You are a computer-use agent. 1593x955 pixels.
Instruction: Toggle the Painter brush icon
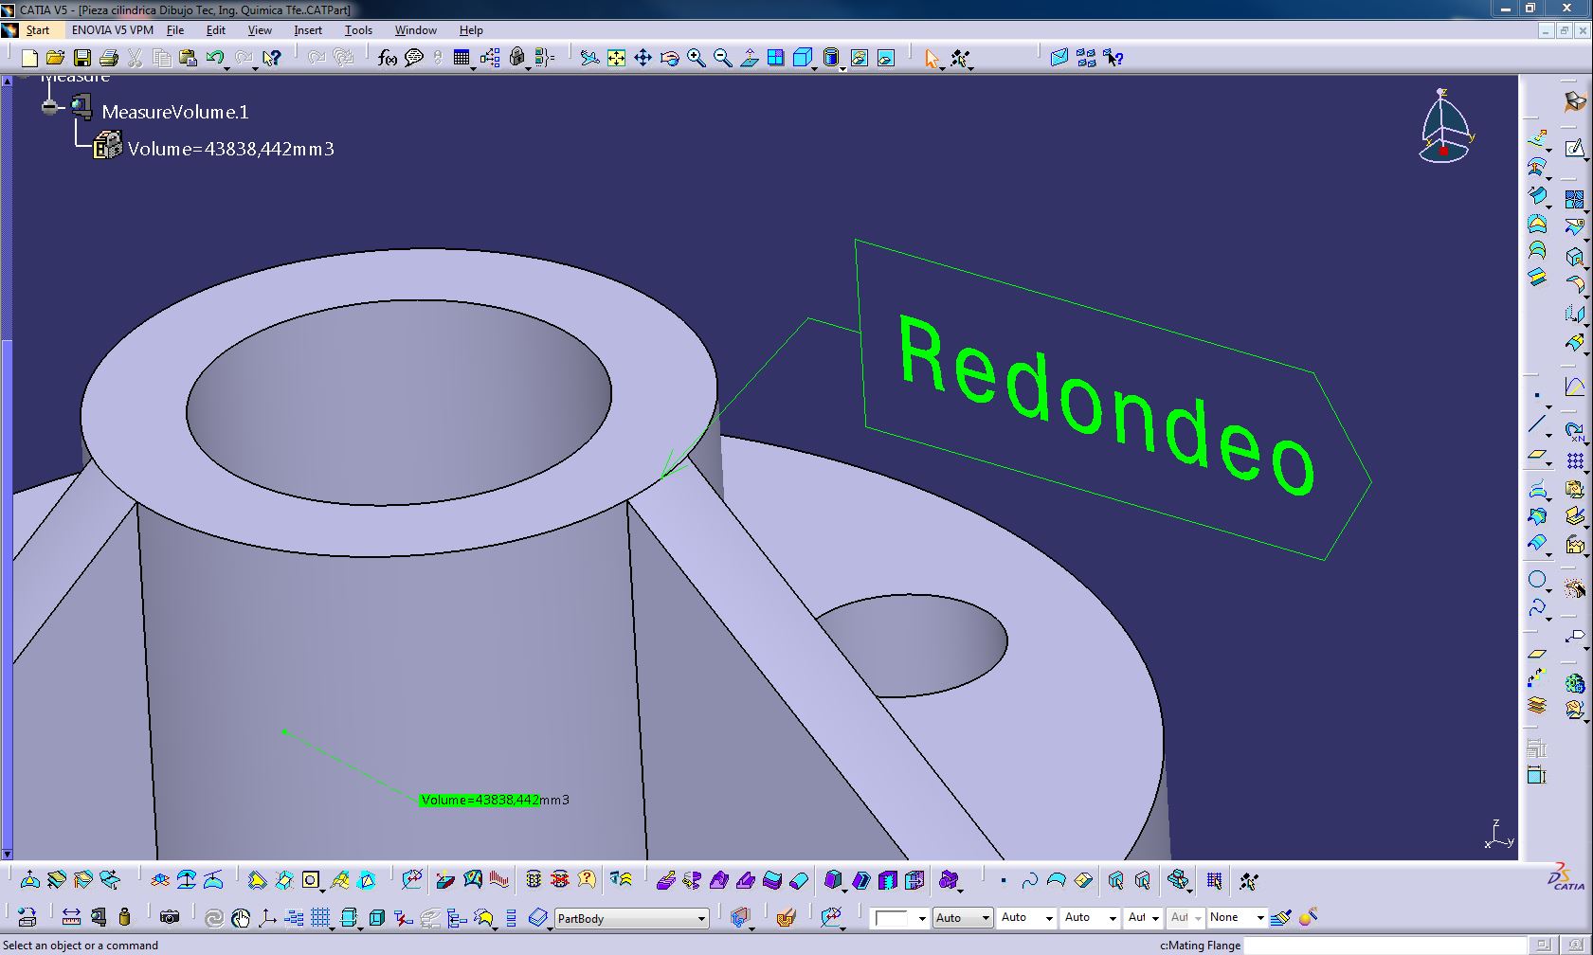tap(1281, 917)
